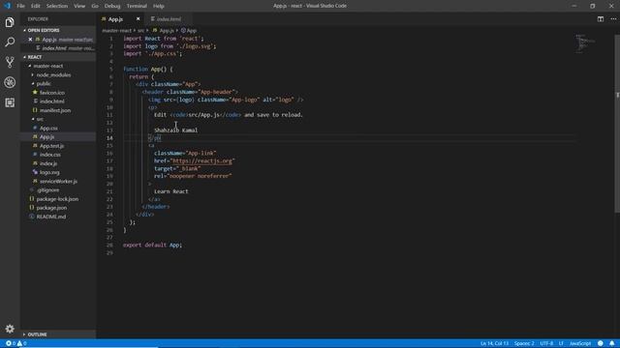
Task: Click the code minimap preview
Action: 585,43
